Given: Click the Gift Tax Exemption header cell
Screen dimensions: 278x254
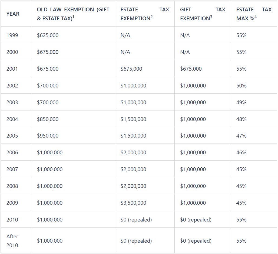Looking at the screenshot, I should (203, 14).
